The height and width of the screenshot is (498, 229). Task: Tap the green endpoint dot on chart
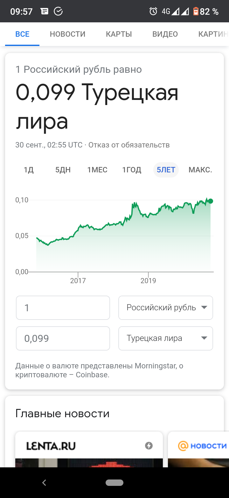pyautogui.click(x=210, y=201)
